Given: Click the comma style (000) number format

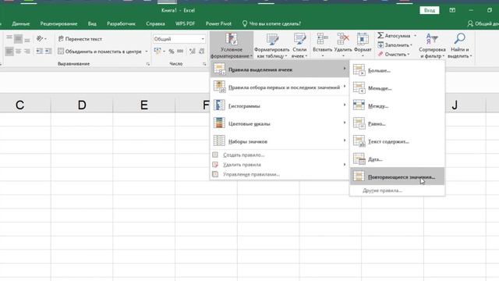Looking at the screenshot, I should pyautogui.click(x=180, y=52).
